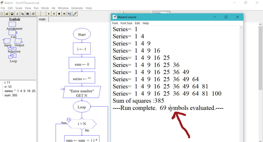263x142 pixels.
Task: Click the Start oval in flowchart
Action: point(82,35)
